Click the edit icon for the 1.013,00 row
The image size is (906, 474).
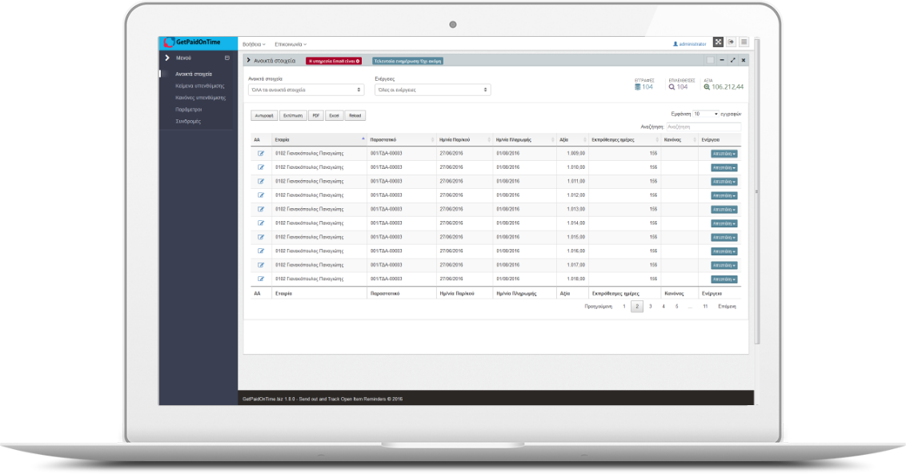coord(261,209)
